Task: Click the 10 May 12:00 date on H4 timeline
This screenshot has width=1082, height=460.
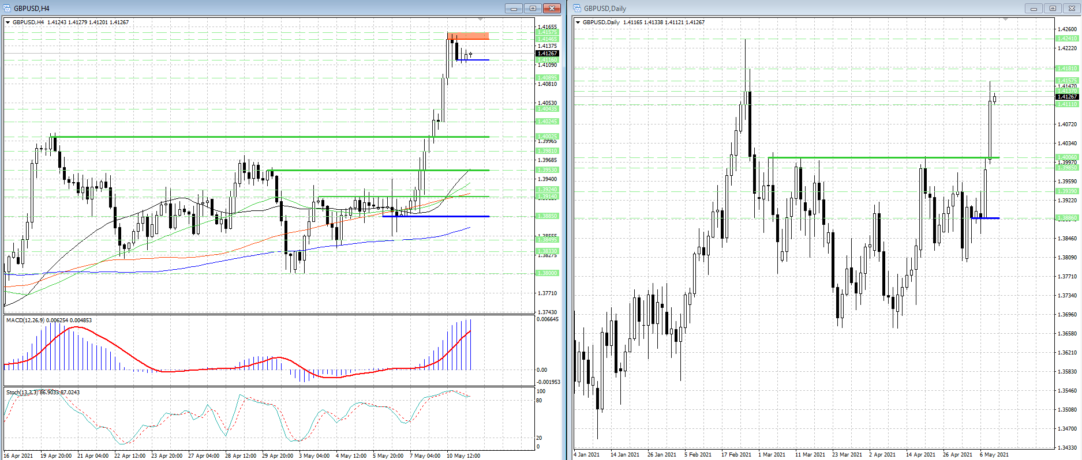Action: pyautogui.click(x=463, y=456)
